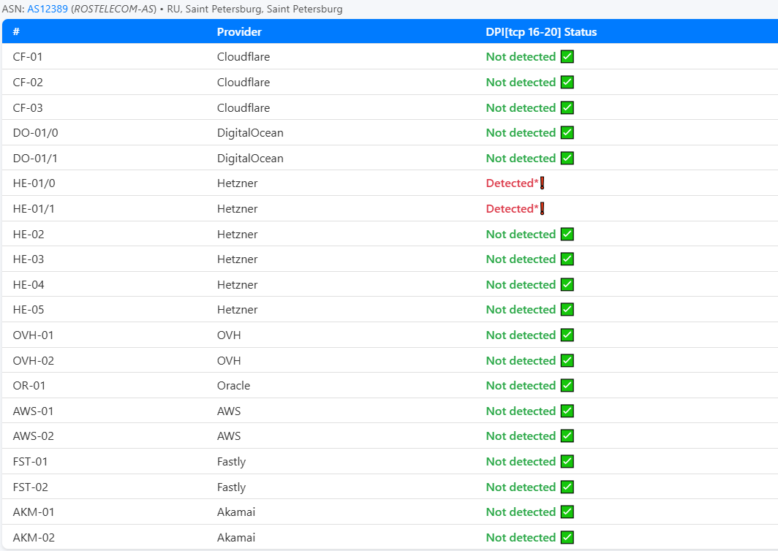Click the # column header

coord(16,31)
